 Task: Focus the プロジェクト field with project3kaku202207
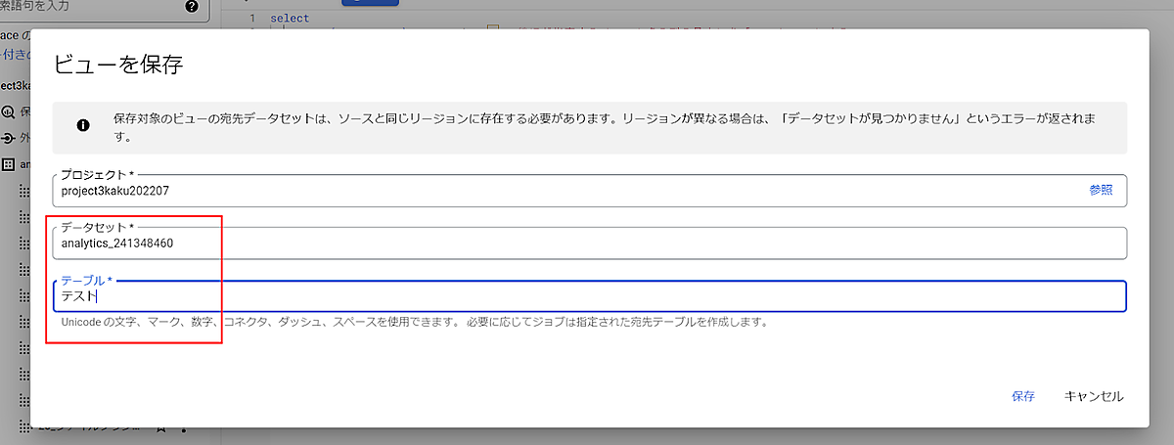coord(589,191)
